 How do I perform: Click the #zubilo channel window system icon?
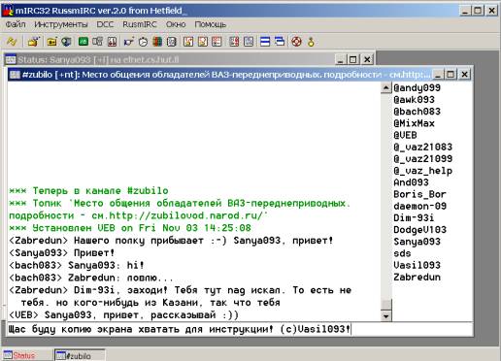click(x=15, y=75)
